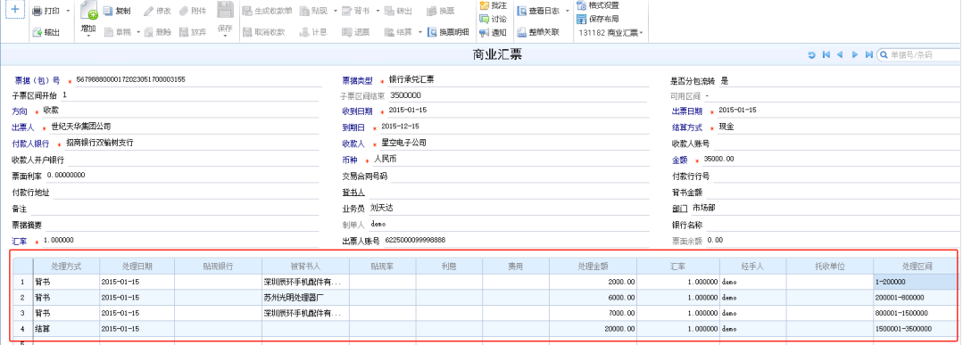Screen dimensions: 963x345
Task: Go to the first record arrow
Action: click(x=826, y=55)
